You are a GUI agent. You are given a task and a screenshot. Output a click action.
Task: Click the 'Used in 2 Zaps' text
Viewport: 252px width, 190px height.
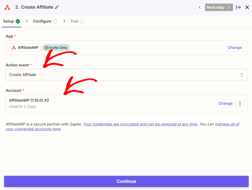click(22, 107)
